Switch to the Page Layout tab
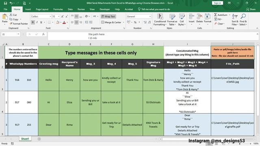 point(42,9)
